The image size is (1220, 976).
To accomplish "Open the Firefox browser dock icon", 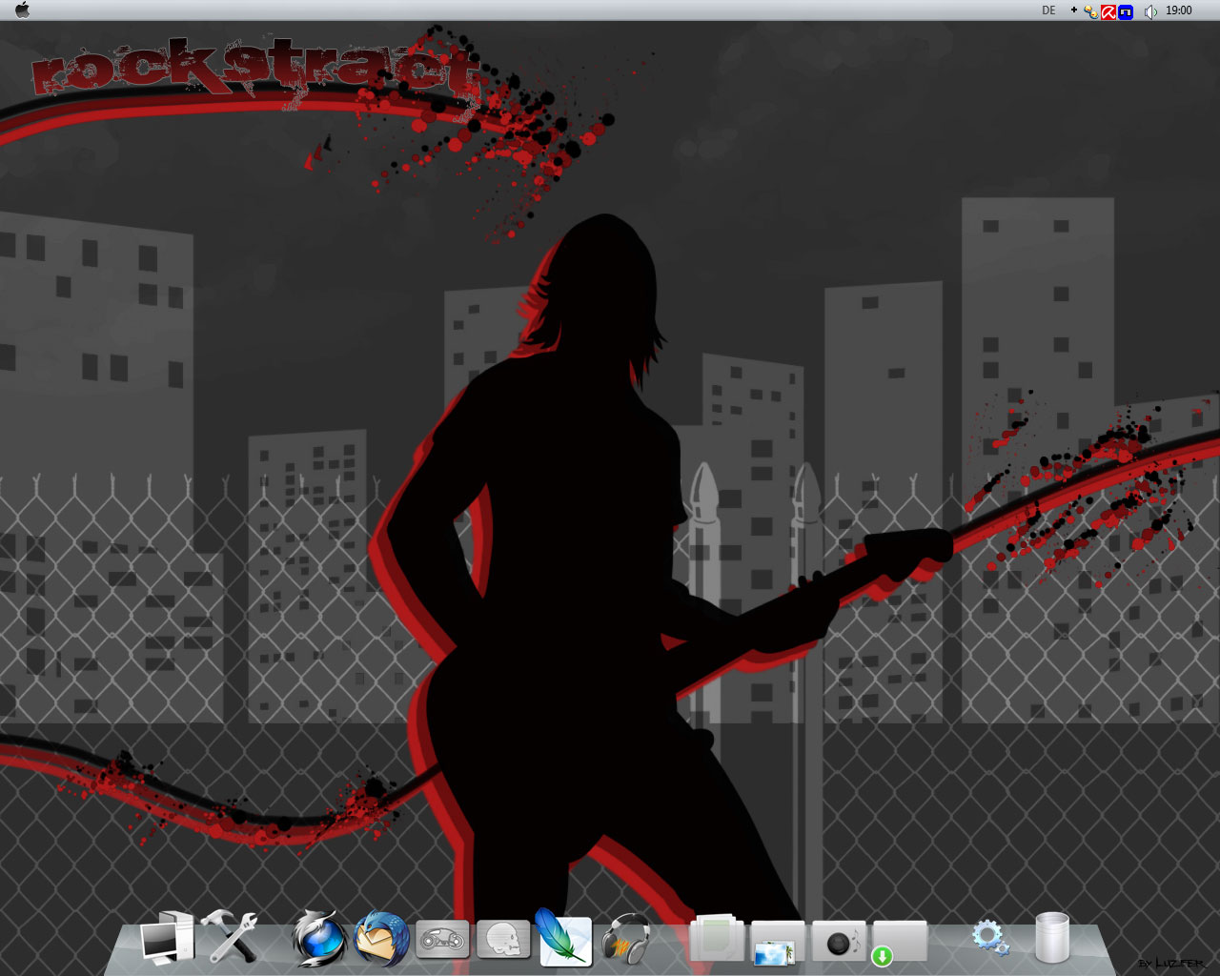I will 318,939.
